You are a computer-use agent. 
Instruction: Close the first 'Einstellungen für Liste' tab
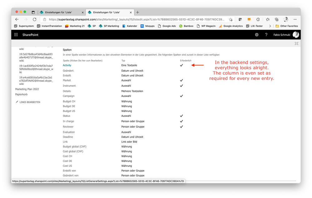click(x=83, y=12)
